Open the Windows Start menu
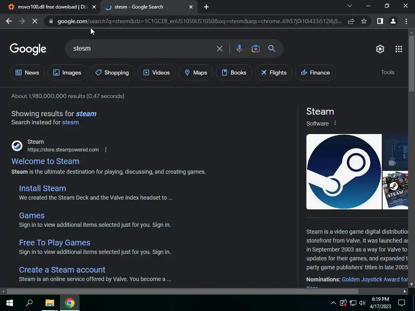The image size is (415, 311). pyautogui.click(x=10, y=303)
